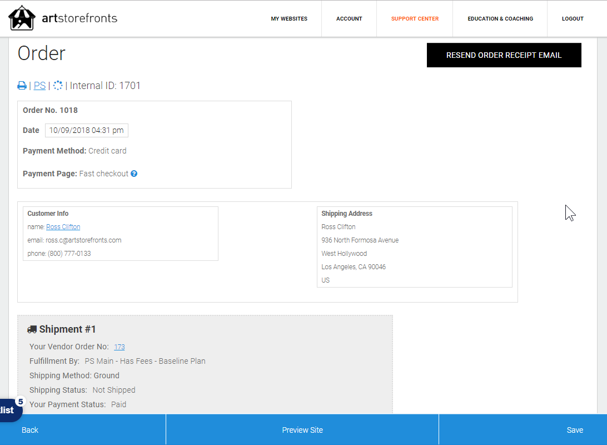Click the PS link next to printer
This screenshot has width=607, height=445.
click(39, 86)
